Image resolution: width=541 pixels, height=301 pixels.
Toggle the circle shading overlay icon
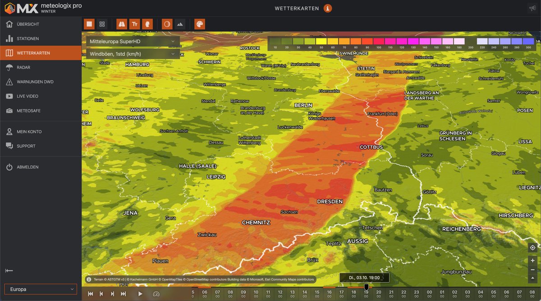tap(167, 24)
